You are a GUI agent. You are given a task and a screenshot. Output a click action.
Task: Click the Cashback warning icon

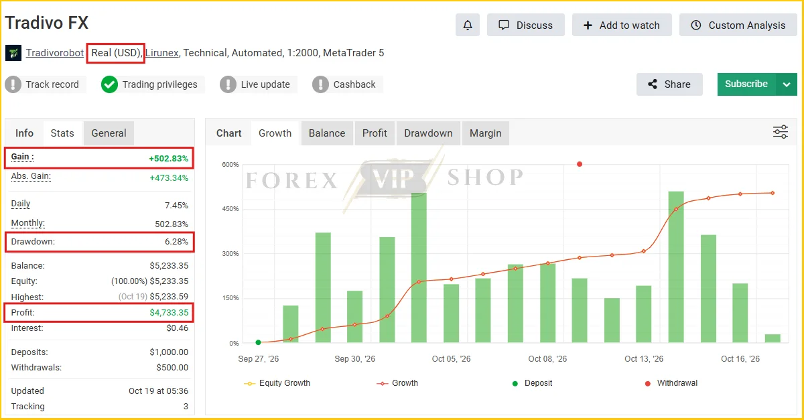pos(321,84)
